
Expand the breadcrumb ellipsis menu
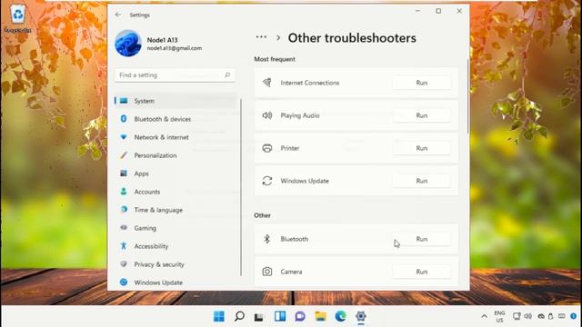(x=261, y=36)
